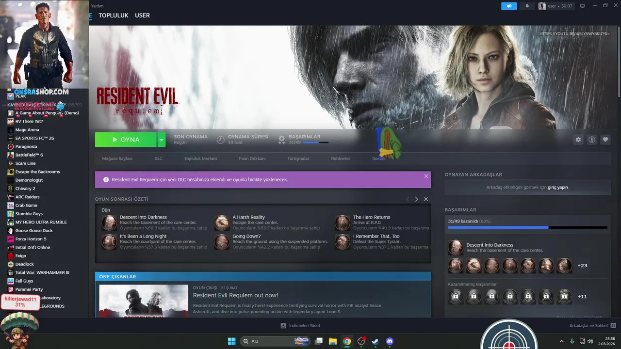Select Deadlock in the game list
Viewport: 621px width, 349px height.
tap(24, 264)
